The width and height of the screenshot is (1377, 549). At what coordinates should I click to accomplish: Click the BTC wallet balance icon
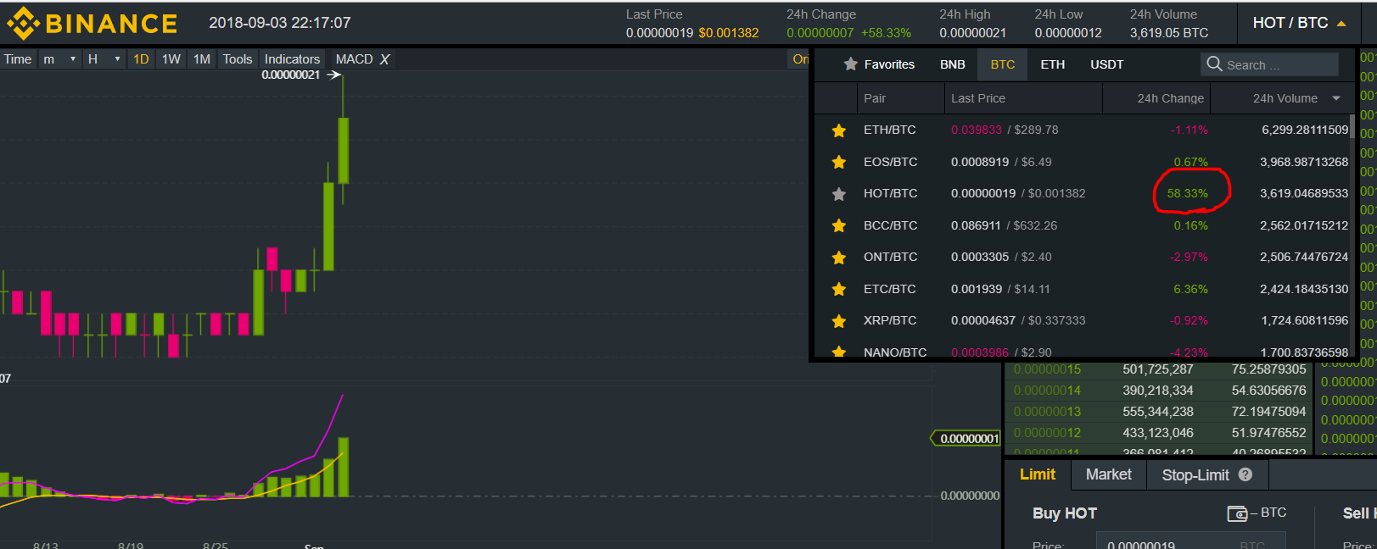[1237, 513]
